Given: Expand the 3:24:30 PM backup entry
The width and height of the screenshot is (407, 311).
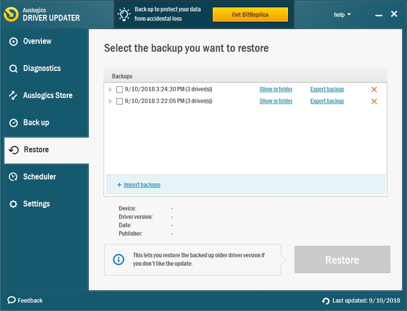Looking at the screenshot, I should 111,90.
